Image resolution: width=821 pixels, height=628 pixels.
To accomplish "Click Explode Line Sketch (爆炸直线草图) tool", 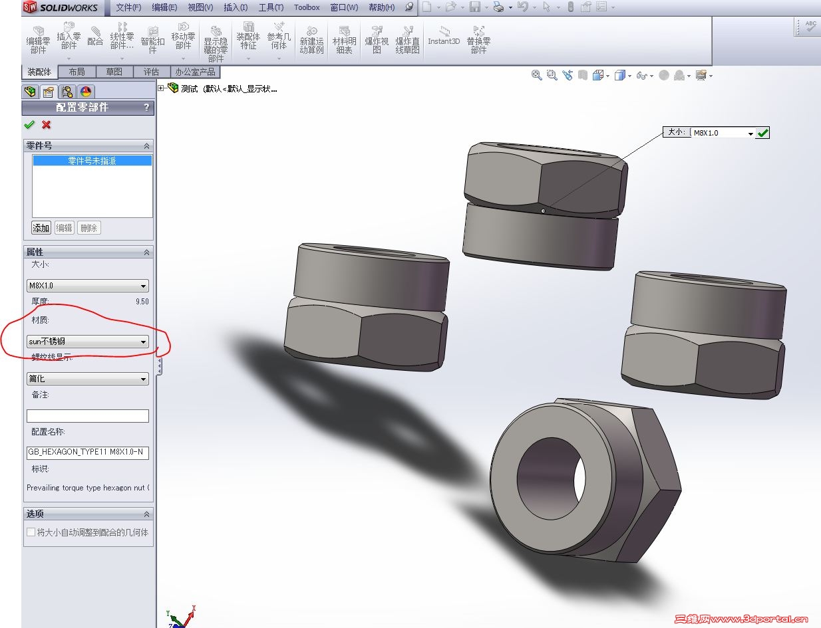I will coord(407,40).
